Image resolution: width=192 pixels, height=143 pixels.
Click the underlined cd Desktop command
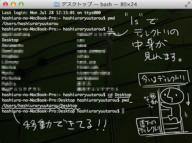pos(120,95)
